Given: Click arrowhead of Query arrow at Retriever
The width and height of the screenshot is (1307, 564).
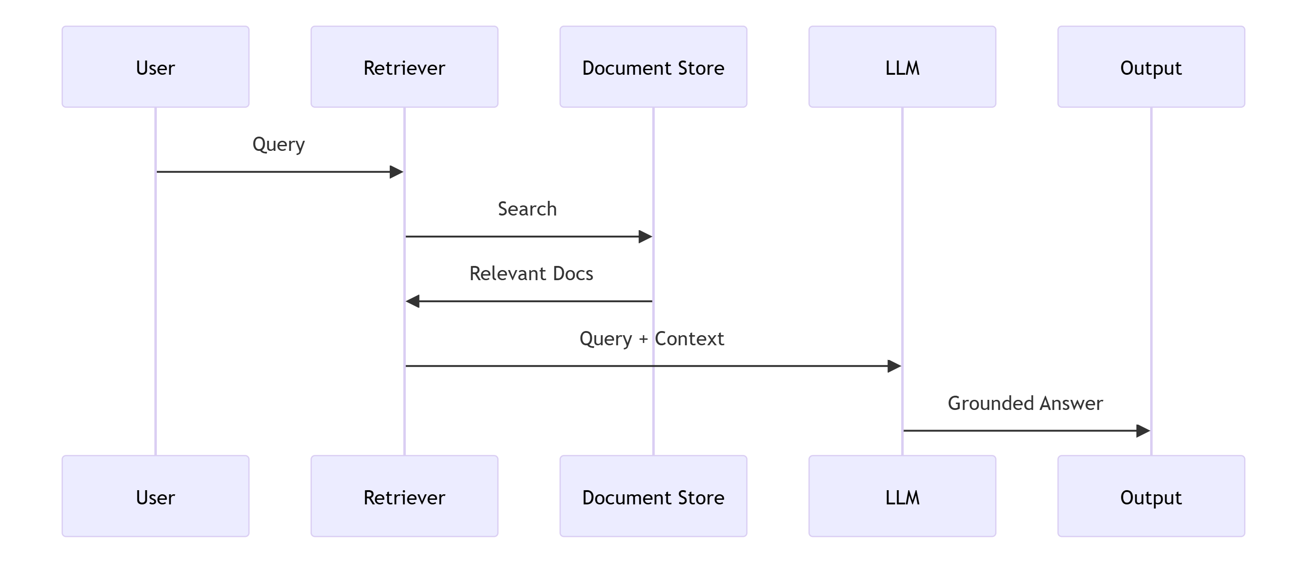Looking at the screenshot, I should click(x=396, y=172).
